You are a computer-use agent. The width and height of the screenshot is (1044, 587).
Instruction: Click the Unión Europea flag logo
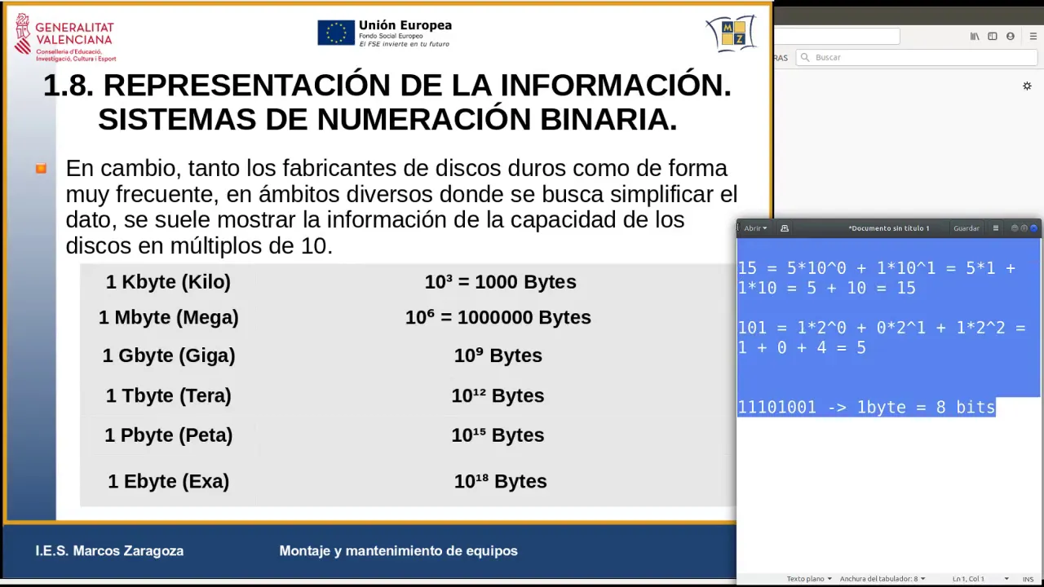click(336, 33)
